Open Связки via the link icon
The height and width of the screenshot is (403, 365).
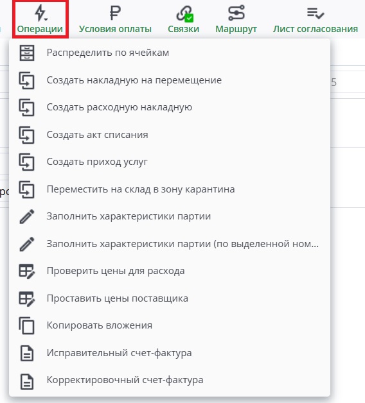coord(184,13)
